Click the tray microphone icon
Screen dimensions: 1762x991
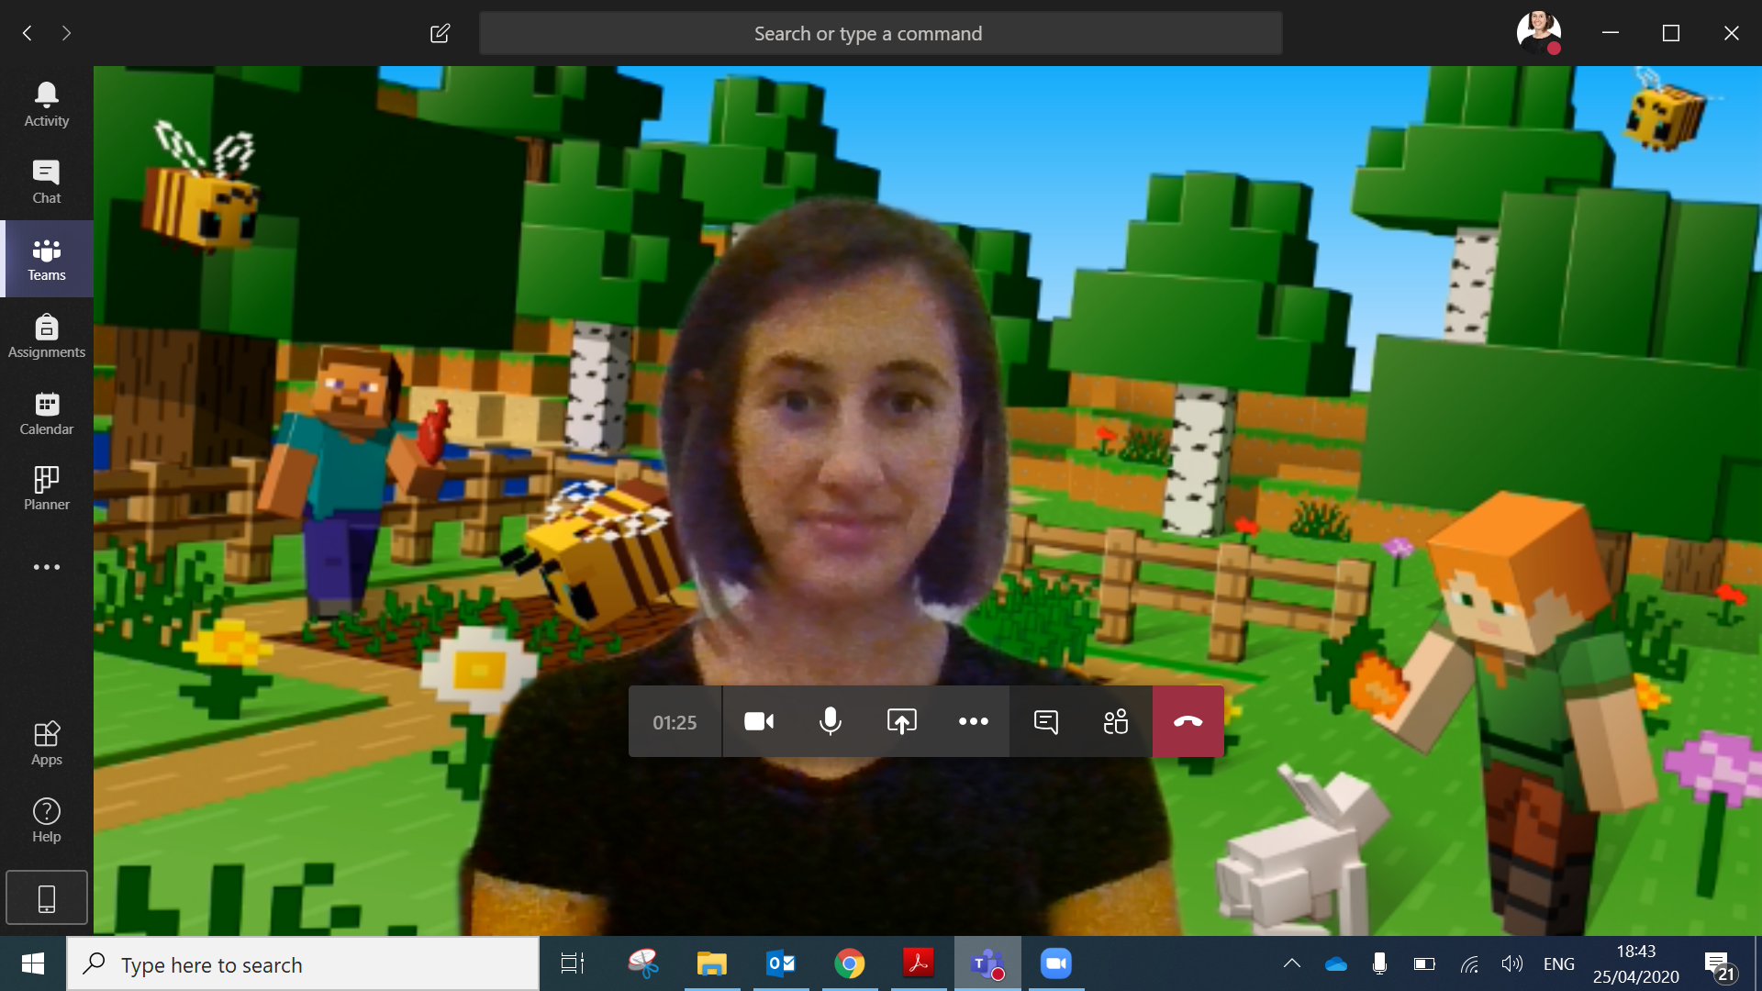[1379, 963]
